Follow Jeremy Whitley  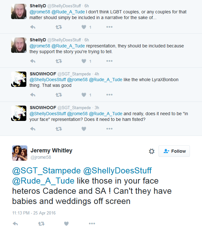174,151
